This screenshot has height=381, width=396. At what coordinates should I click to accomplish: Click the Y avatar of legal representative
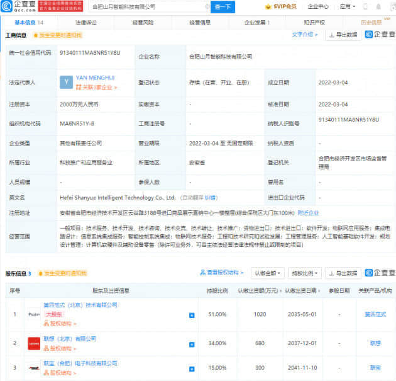point(66,82)
